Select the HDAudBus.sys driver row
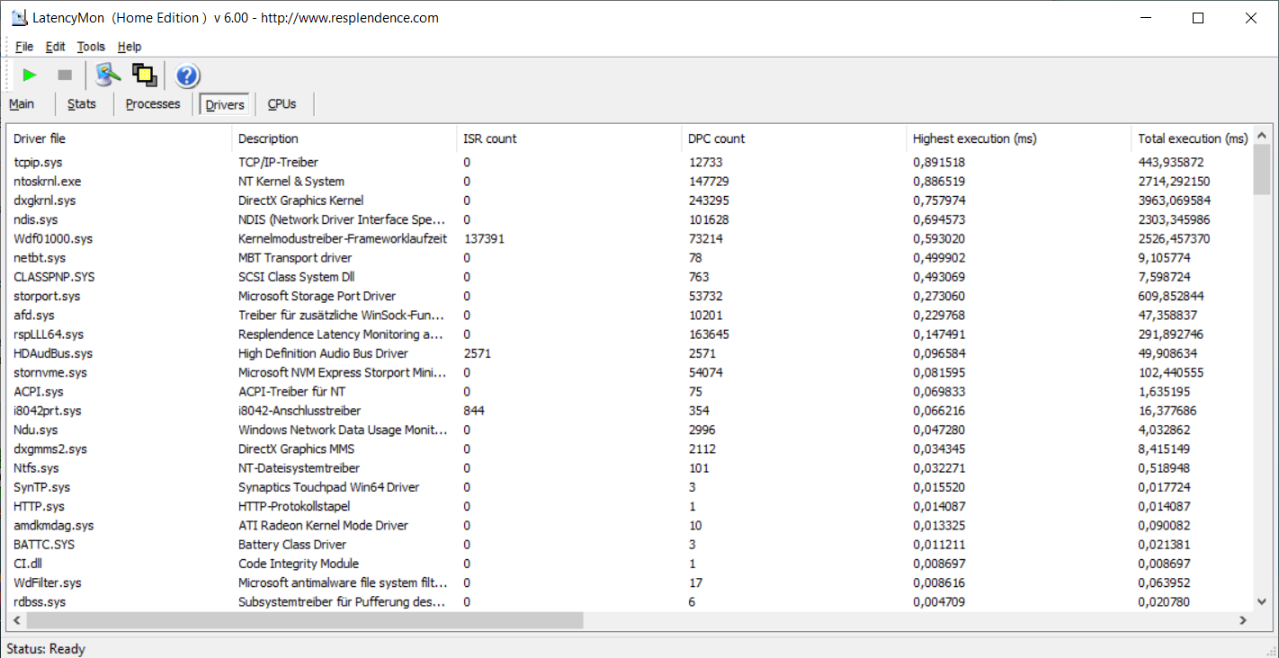 (x=53, y=353)
